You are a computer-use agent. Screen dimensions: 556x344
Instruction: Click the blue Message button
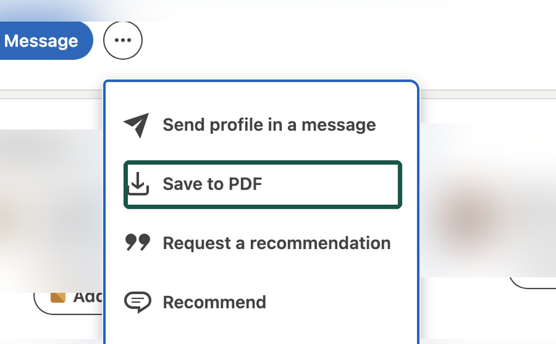pyautogui.click(x=44, y=41)
